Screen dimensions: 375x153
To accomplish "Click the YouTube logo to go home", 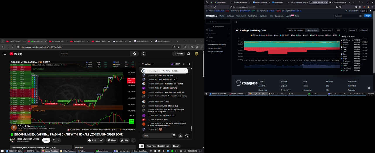I will click(x=16, y=54).
